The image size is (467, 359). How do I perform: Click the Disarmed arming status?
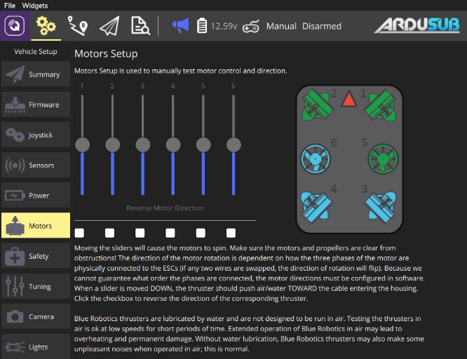322,27
